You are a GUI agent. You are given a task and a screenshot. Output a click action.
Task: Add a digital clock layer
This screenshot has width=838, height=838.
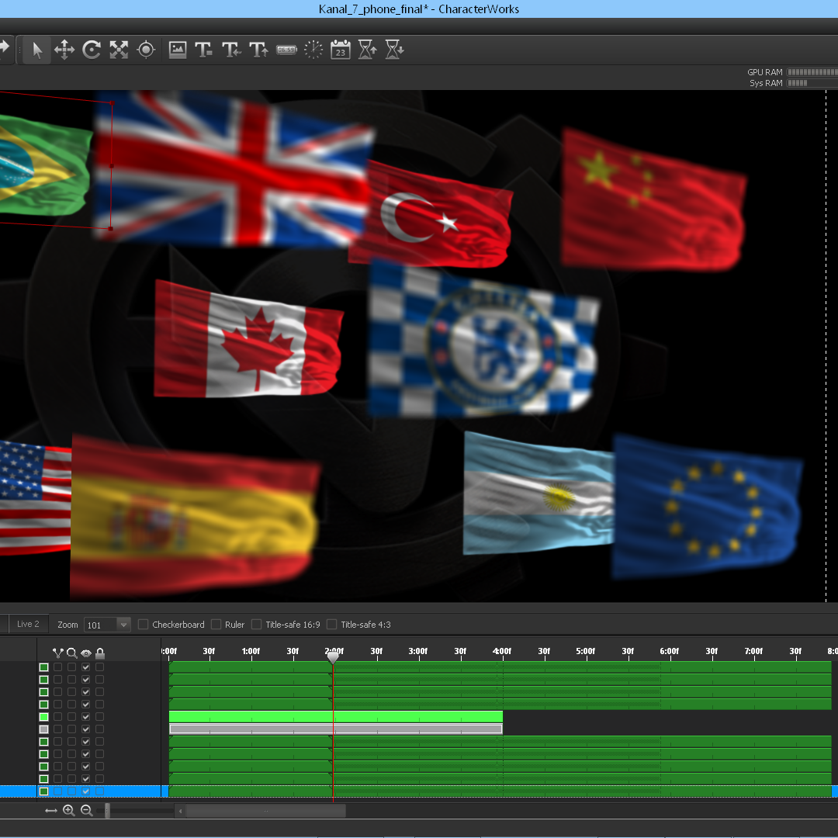286,50
